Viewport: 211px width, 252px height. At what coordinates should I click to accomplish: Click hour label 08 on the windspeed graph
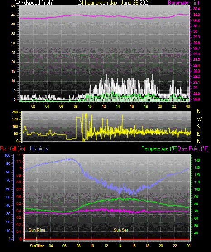(x=76, y=106)
